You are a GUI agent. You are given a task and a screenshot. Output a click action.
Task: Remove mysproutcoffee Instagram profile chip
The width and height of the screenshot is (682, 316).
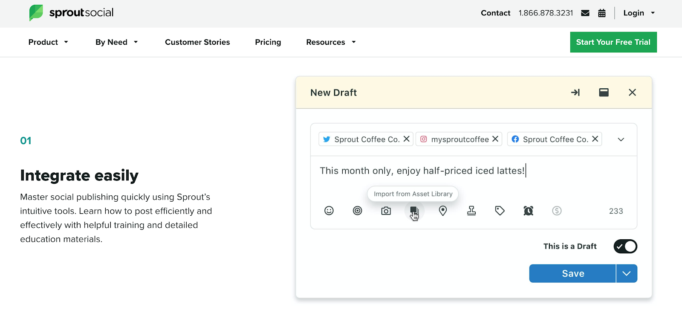[495, 139]
